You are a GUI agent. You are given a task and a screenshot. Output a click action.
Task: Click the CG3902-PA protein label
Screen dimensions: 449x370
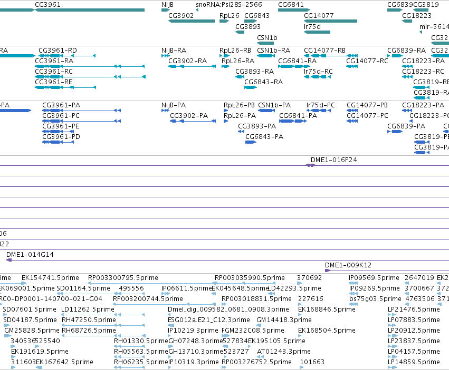coord(189,116)
